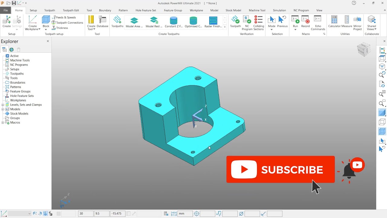Viewport: 387px width, 218px height.
Task: Click the units field showing mm
Action: pyautogui.click(x=185, y=213)
